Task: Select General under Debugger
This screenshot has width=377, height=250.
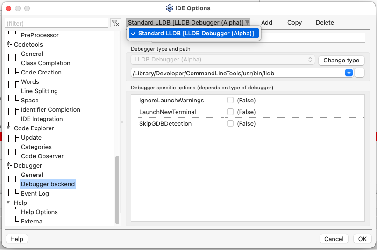Action: click(x=32, y=175)
